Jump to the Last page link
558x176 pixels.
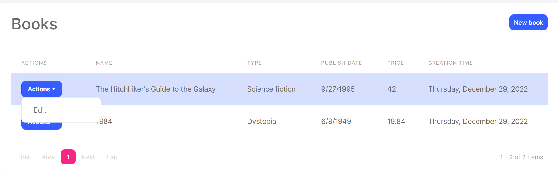(113, 157)
